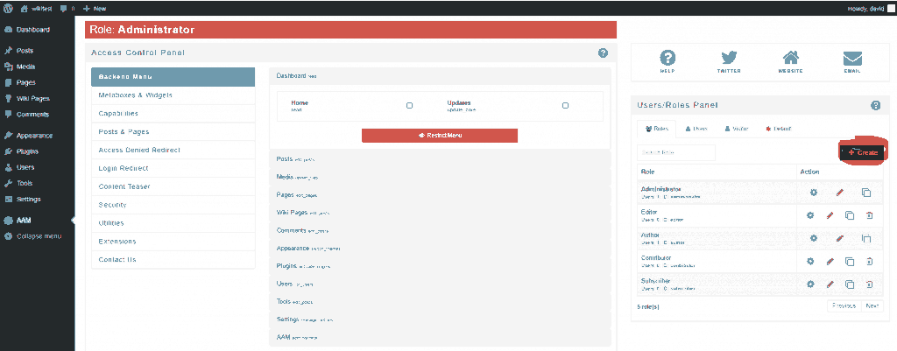897x351 pixels.
Task: Clone the Contributor role with copy icon
Action: pyautogui.click(x=849, y=261)
